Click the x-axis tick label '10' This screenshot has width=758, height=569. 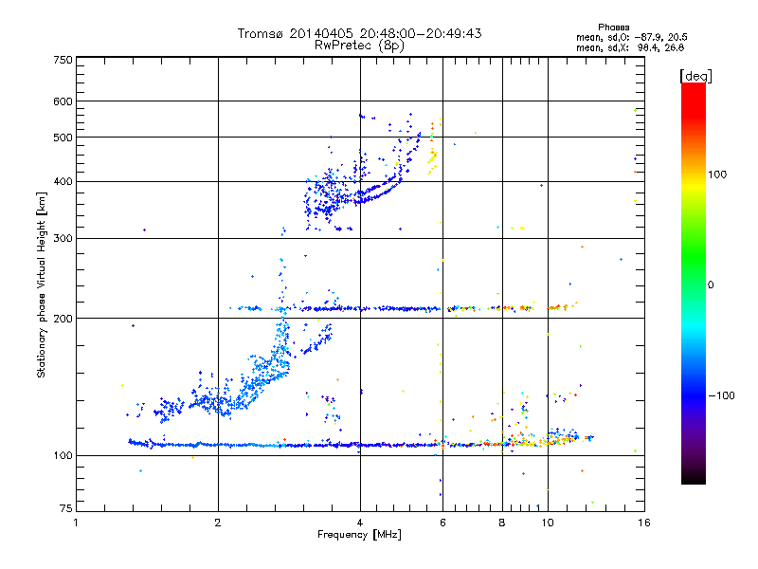tap(548, 523)
